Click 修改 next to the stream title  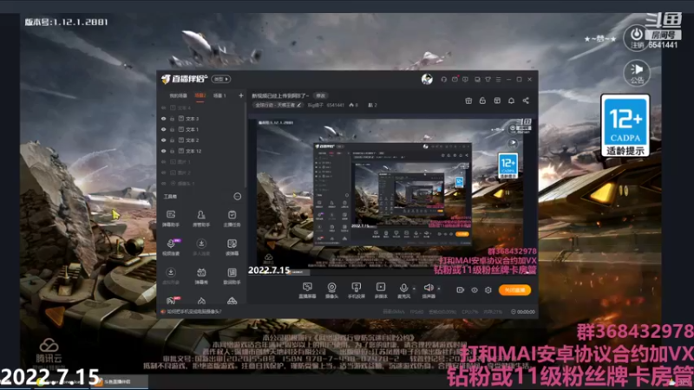320,95
